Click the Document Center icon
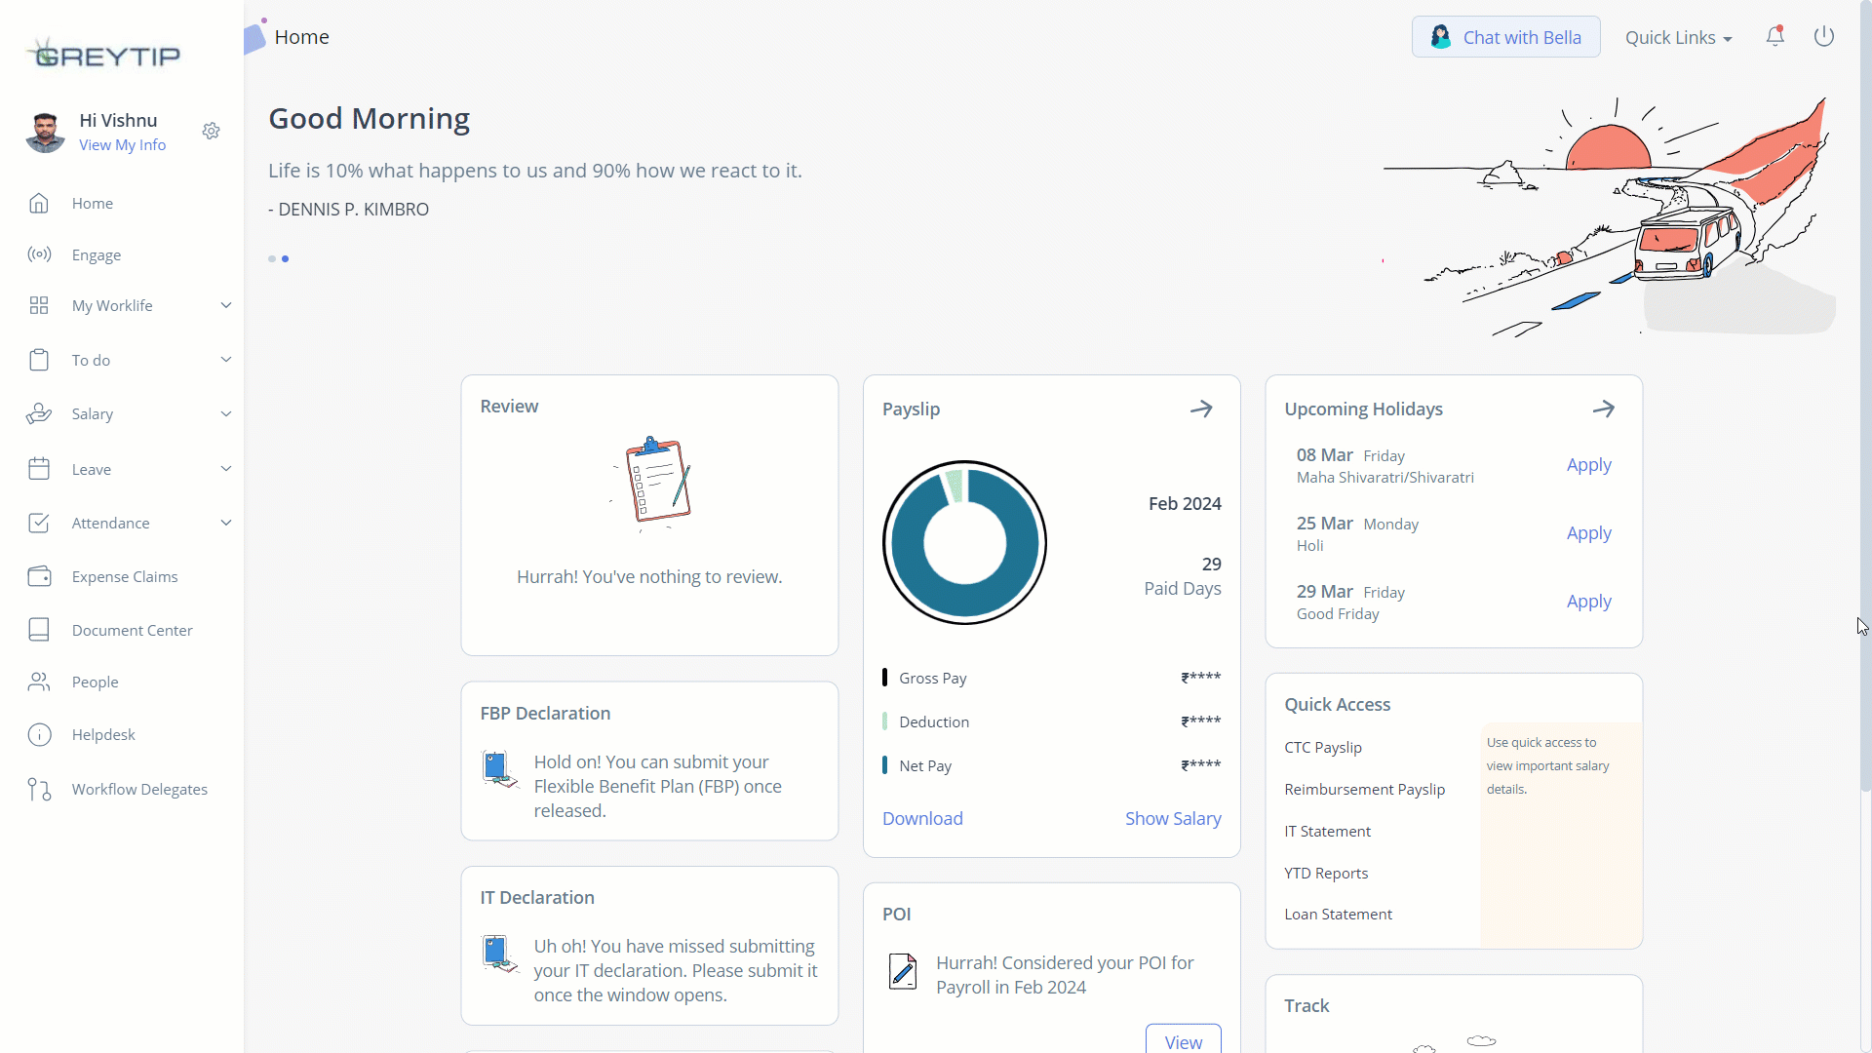Screen dimensions: 1872x1053 (x=39, y=630)
